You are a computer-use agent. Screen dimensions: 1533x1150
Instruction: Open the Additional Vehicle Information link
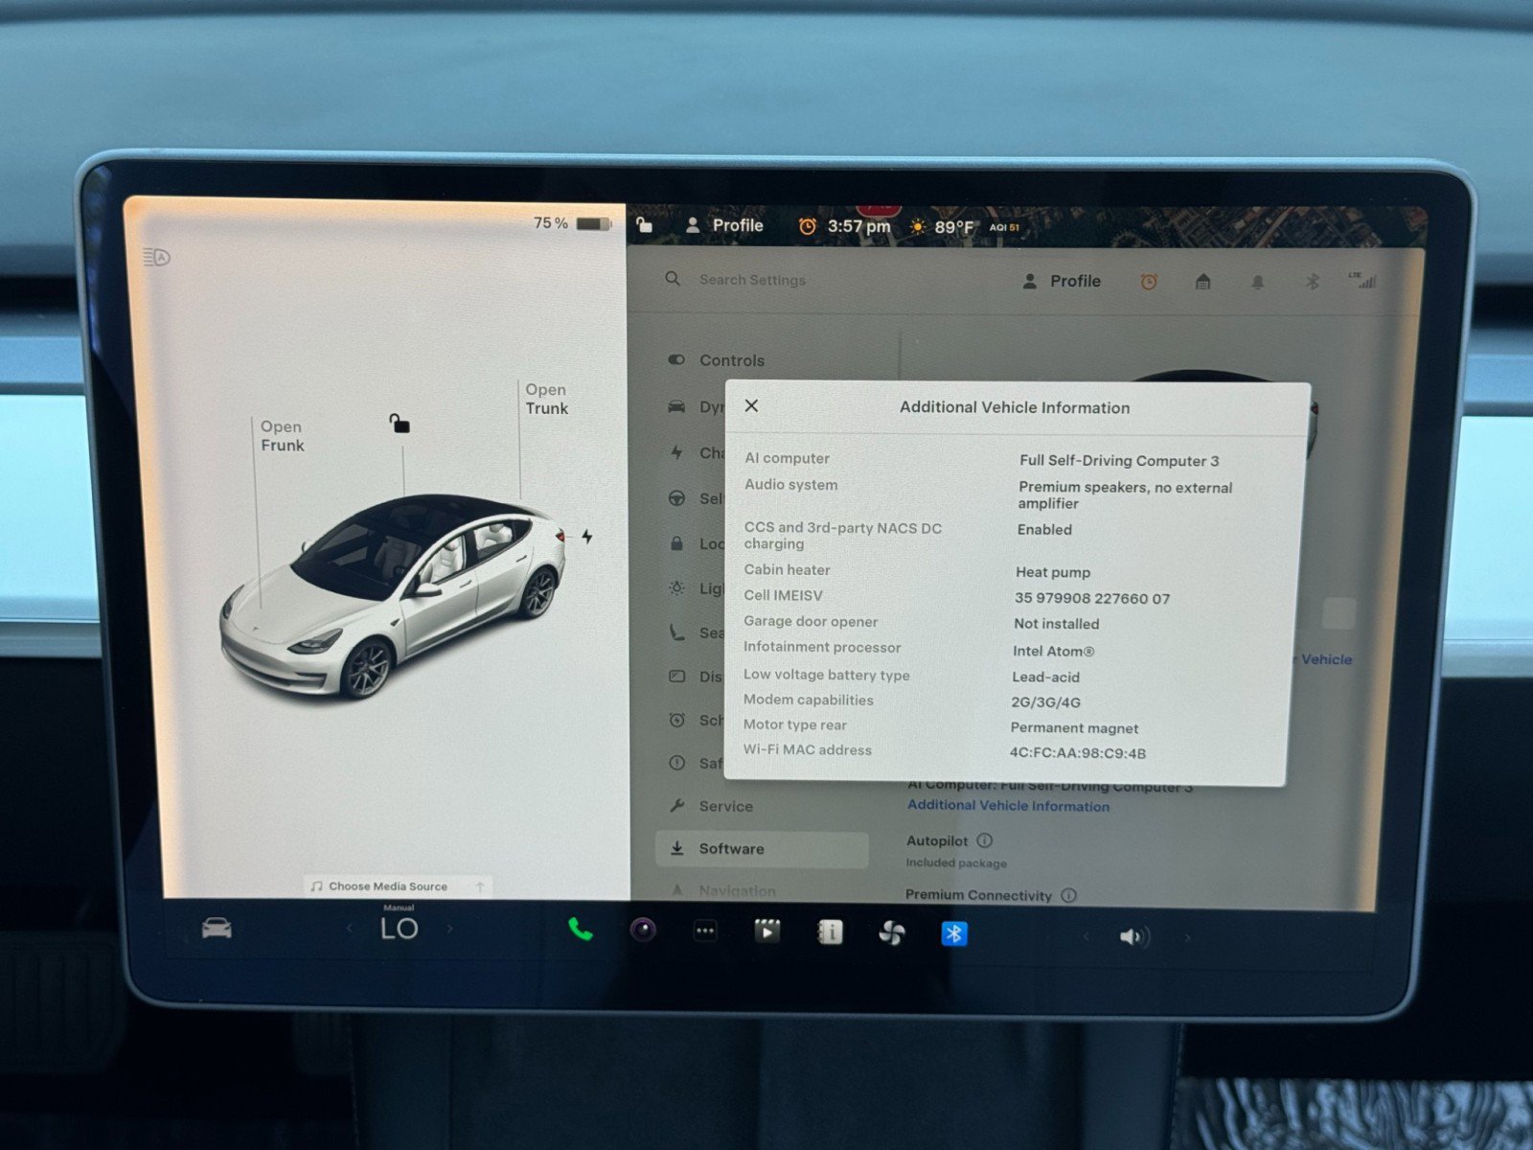click(1007, 805)
